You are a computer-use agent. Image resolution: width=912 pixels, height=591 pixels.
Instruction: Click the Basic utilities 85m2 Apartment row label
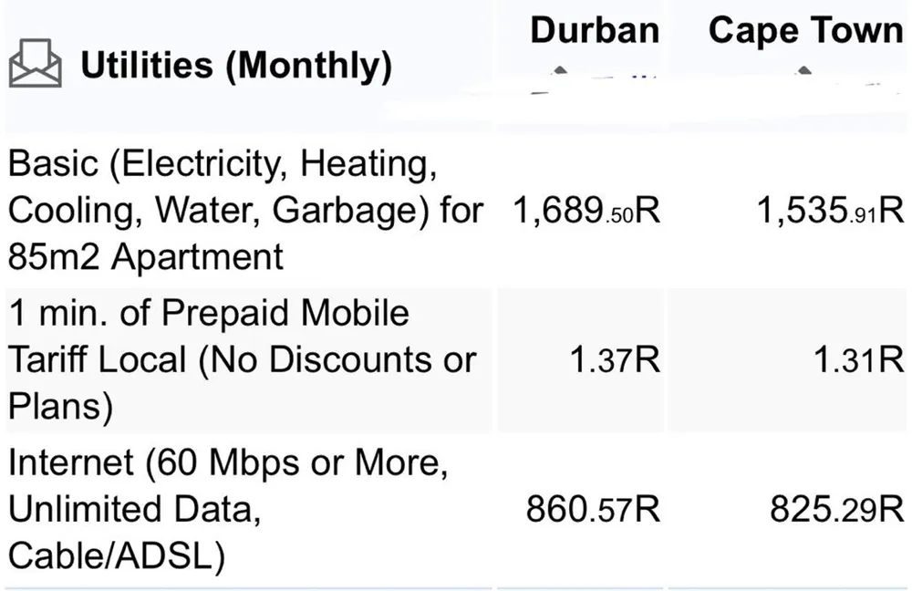pyautogui.click(x=245, y=210)
